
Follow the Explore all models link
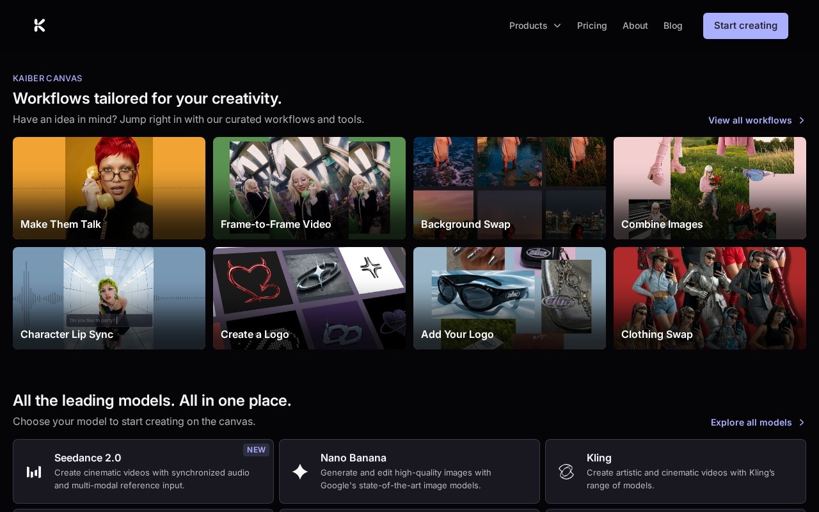coord(758,422)
